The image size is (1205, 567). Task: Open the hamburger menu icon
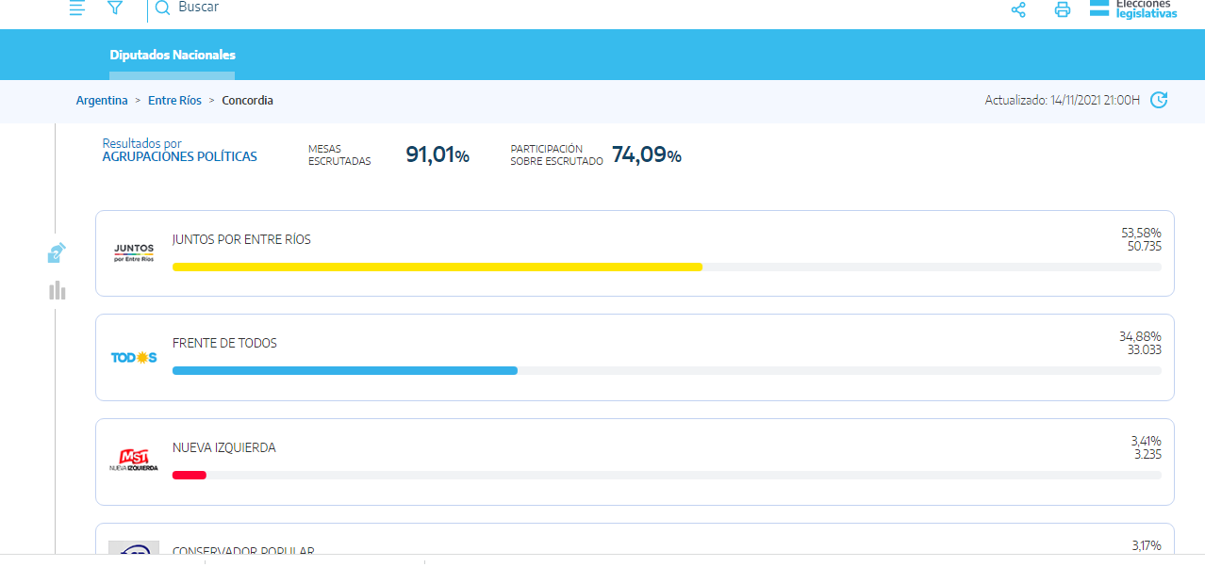pyautogui.click(x=77, y=8)
